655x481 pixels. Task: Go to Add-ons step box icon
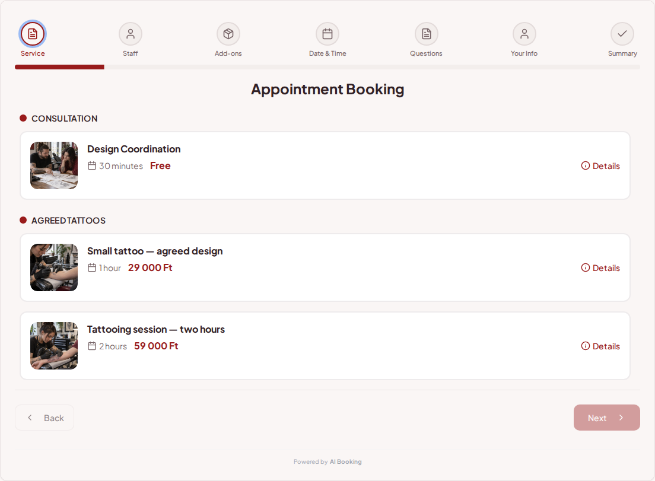[228, 34]
